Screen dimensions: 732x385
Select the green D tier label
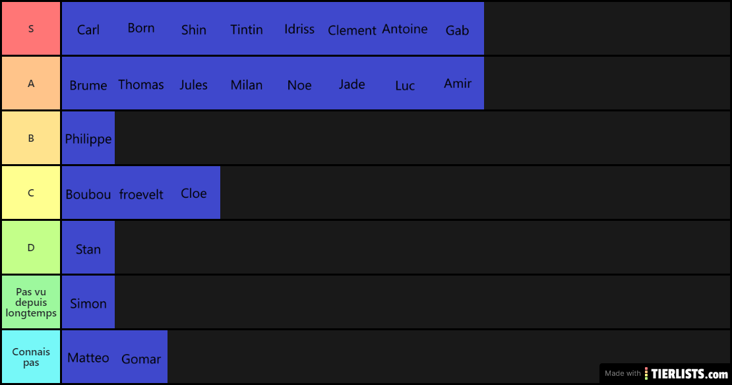(31, 247)
